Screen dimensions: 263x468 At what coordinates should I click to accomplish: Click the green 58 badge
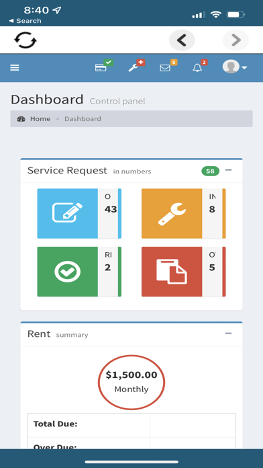210,171
